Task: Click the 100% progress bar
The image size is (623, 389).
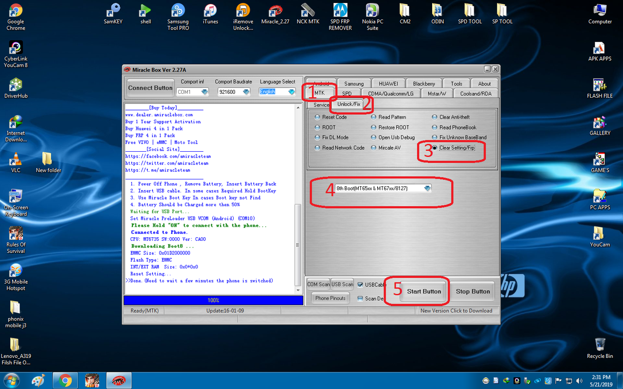Action: [213, 301]
